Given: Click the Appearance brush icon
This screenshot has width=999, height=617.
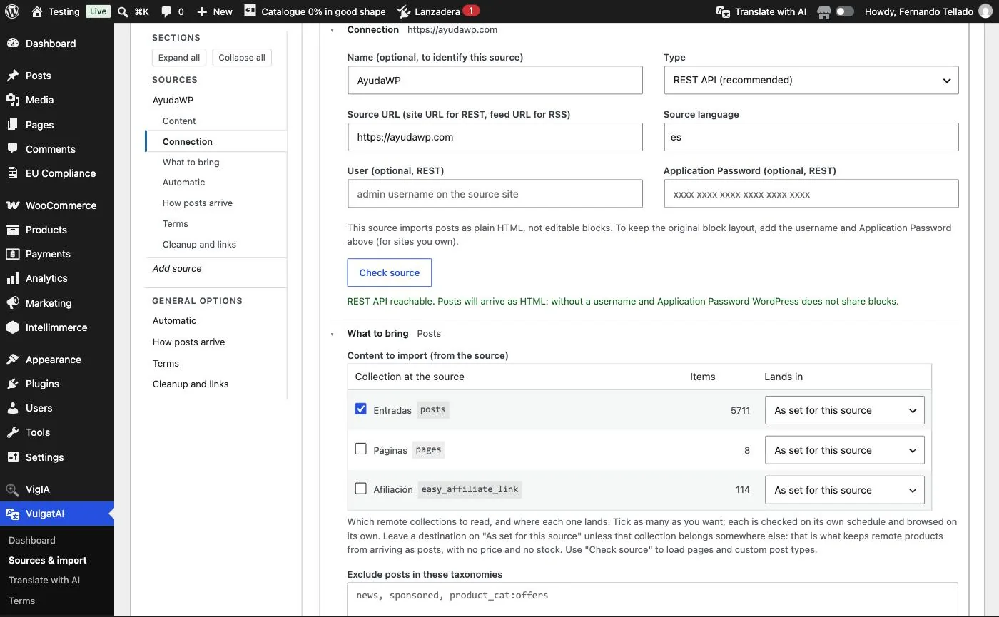Looking at the screenshot, I should click(13, 360).
